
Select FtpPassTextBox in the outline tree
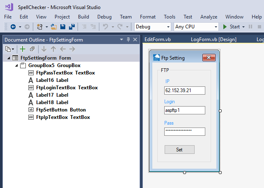coord(65,73)
